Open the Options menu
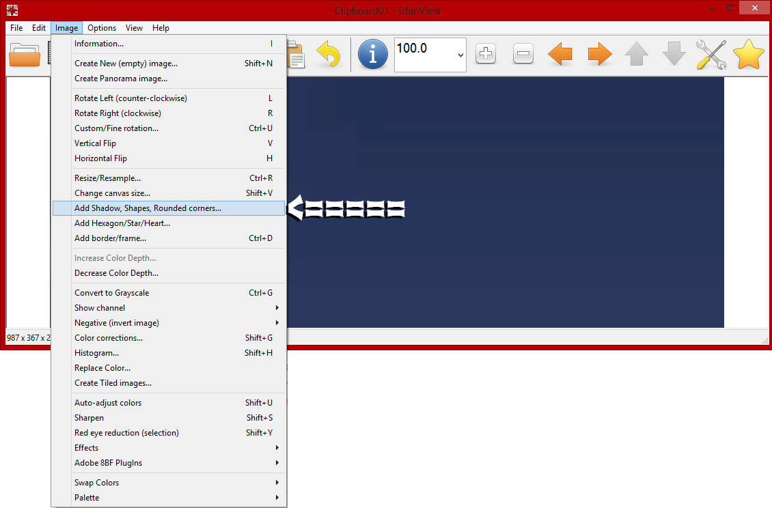The height and width of the screenshot is (508, 772). 102,27
